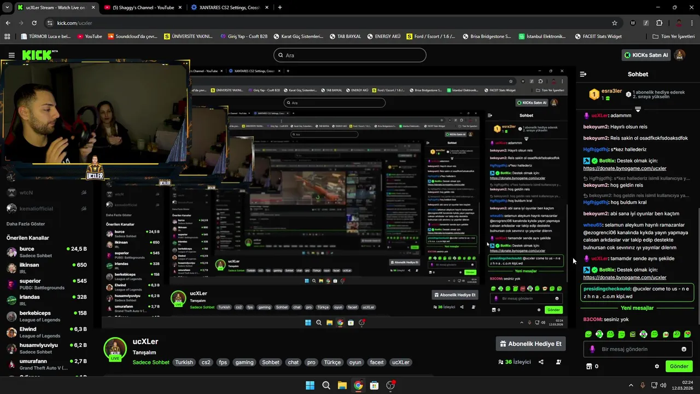Open recommended channel berkebiceps
This screenshot has height=394, width=700.
(46, 316)
